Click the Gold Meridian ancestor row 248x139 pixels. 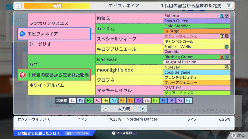197,26
